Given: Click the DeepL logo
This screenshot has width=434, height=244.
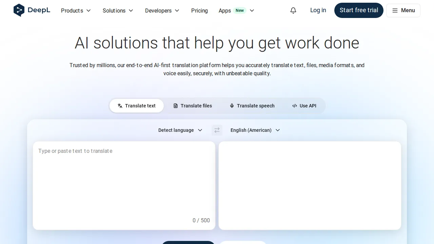Looking at the screenshot, I should click(x=32, y=10).
